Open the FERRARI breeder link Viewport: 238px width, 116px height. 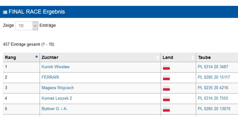coord(50,77)
